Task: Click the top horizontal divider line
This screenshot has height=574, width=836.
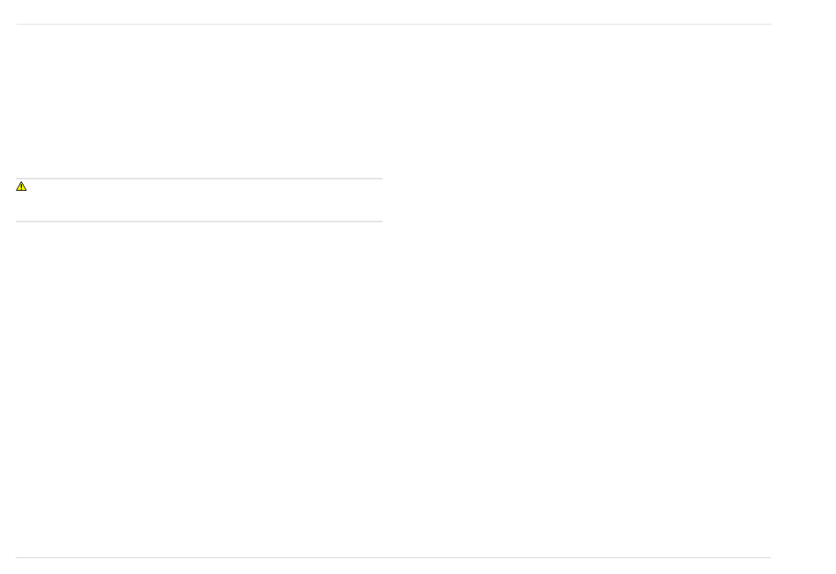Action: click(x=393, y=24)
